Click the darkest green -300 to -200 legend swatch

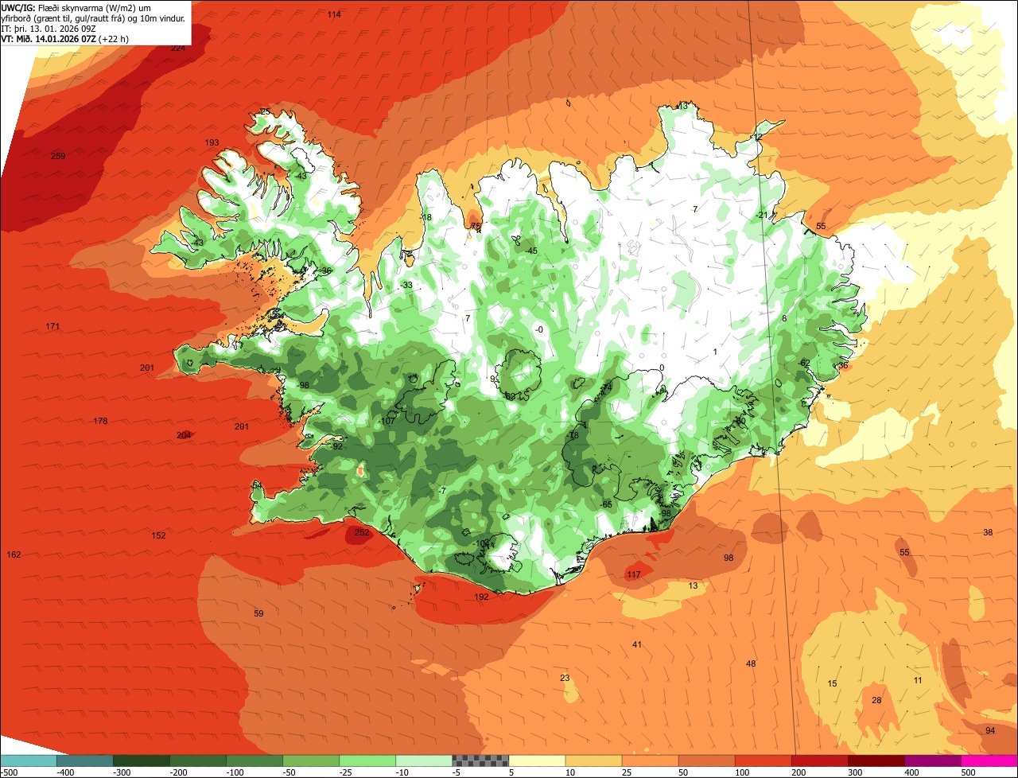pyautogui.click(x=141, y=760)
